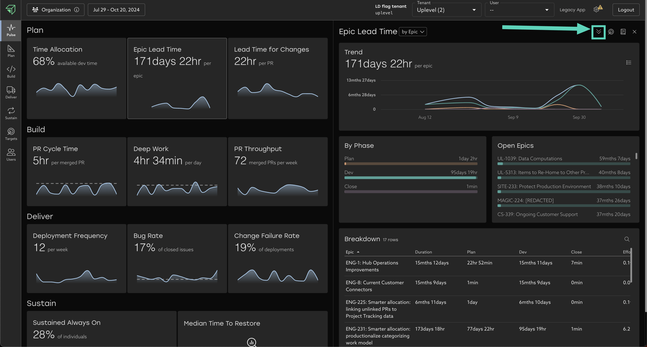Expand the 'by Epic' dropdown

pos(412,32)
